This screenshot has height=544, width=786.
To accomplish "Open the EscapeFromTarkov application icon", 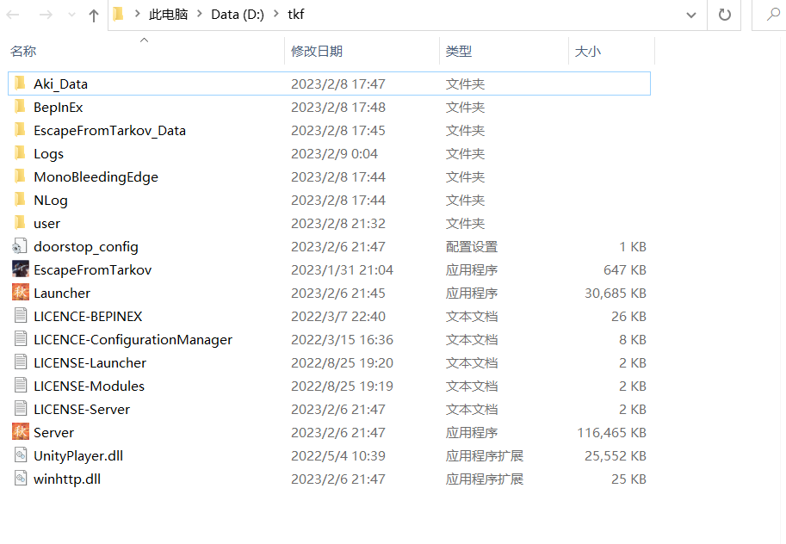I will (x=22, y=269).
